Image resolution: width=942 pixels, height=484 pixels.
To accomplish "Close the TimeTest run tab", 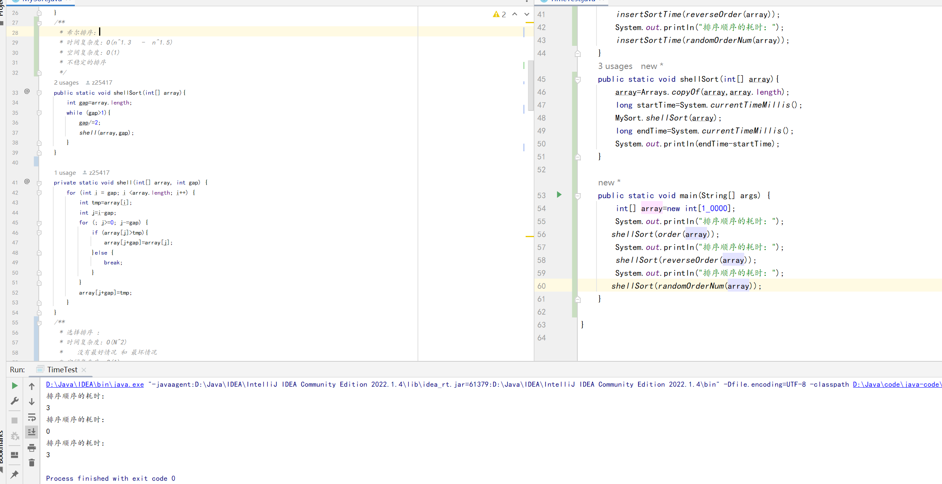I will tap(84, 370).
